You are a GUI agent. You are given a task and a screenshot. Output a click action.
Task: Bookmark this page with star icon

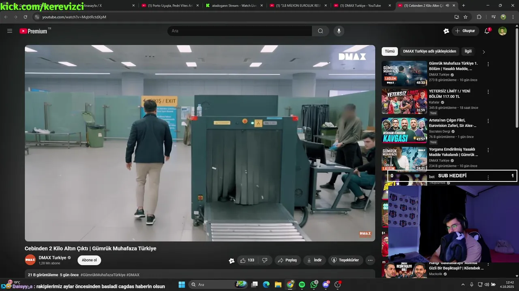[465, 17]
